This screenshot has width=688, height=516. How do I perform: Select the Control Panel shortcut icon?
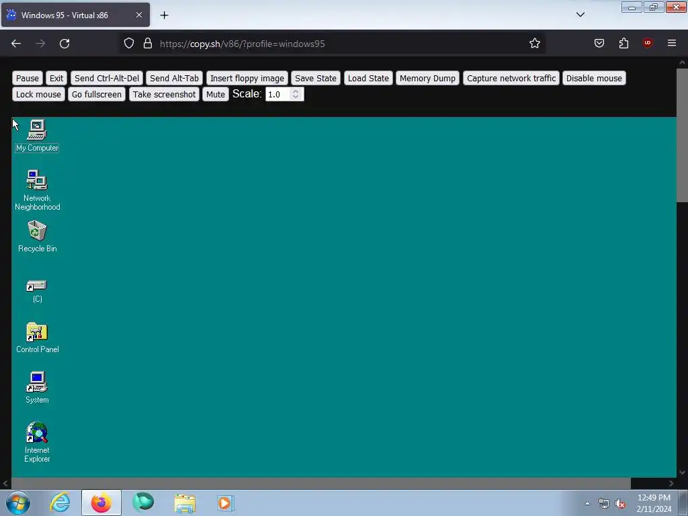(38, 337)
